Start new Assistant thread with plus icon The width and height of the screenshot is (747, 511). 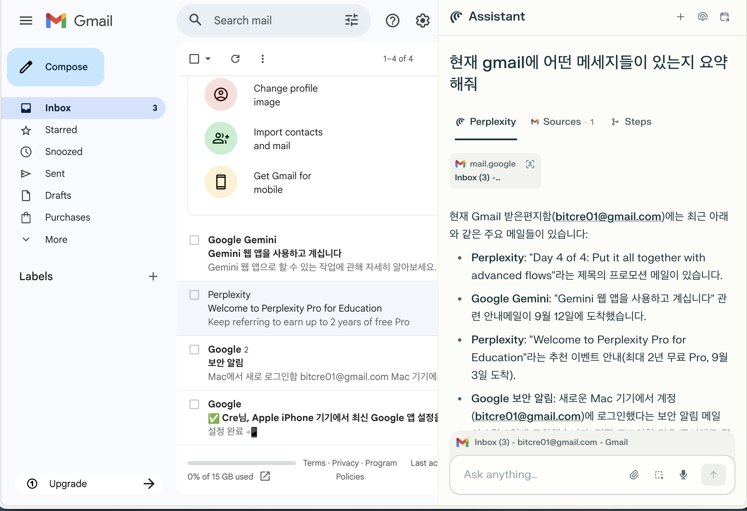pos(681,17)
